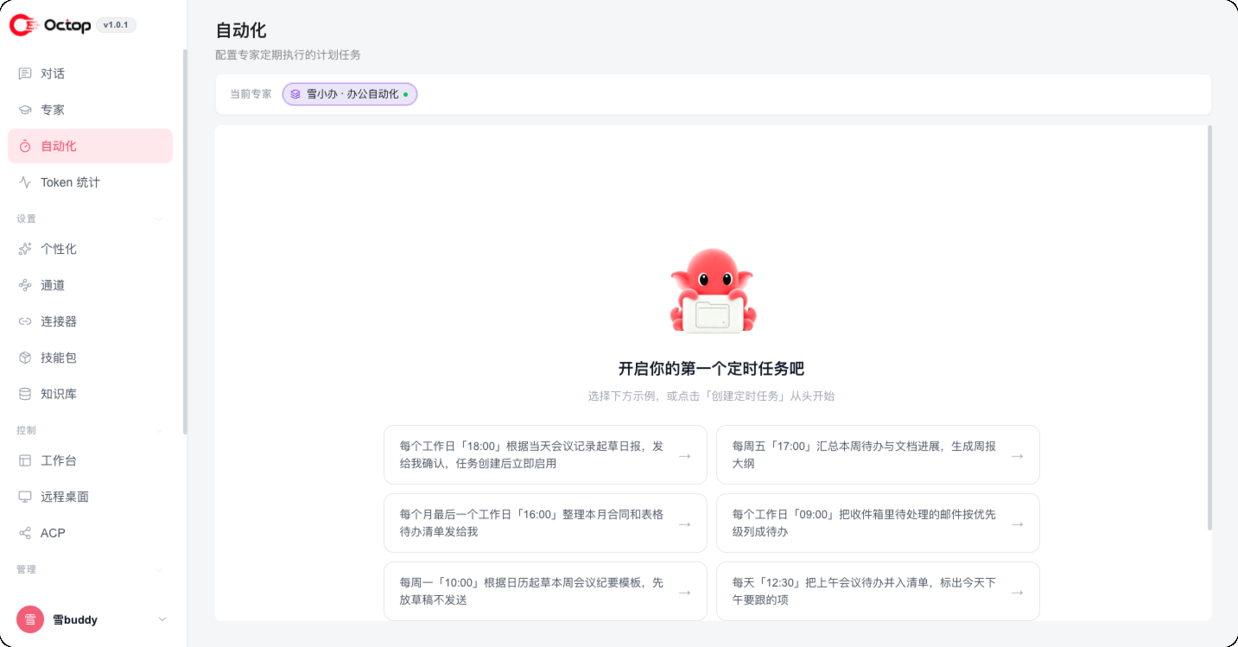Click the 专家 graduation cap icon
This screenshot has height=647, width=1238.
pos(25,110)
